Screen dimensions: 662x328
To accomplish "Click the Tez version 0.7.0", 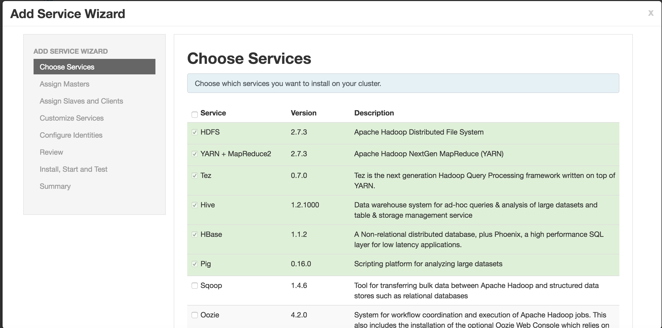I will 299,175.
